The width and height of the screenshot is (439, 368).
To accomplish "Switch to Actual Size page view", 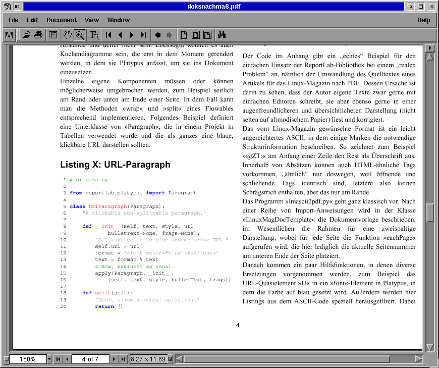I will tap(184, 35).
